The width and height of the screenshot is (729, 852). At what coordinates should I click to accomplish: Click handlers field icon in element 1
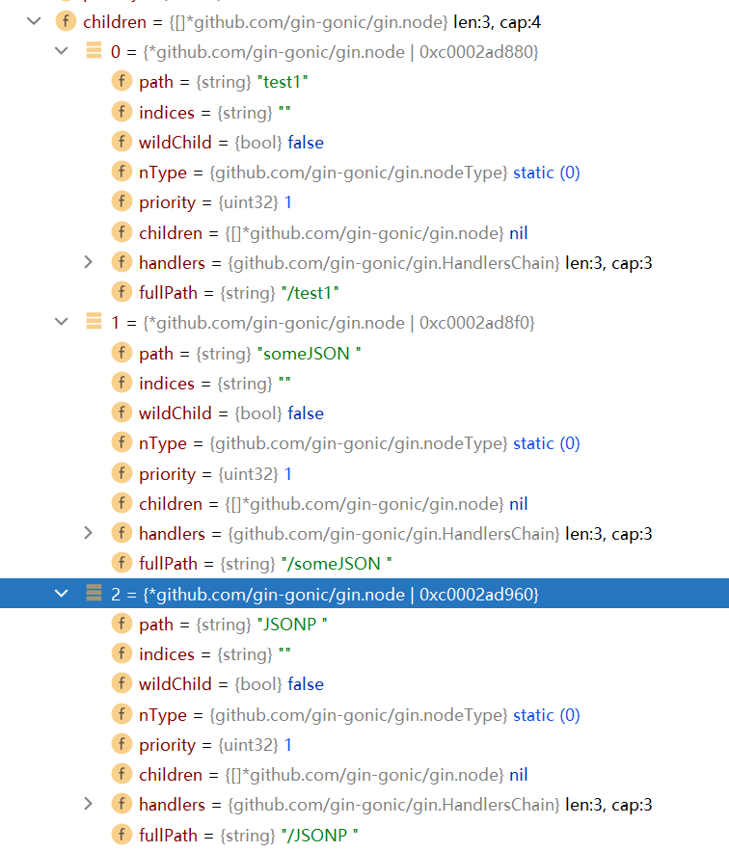pyautogui.click(x=121, y=533)
